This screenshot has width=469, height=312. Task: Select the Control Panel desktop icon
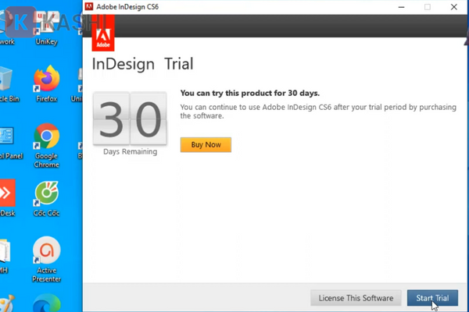point(6,139)
